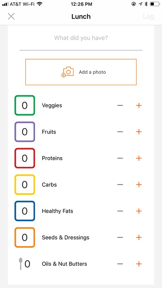Decrease Healthy Fats count

click(x=120, y=211)
